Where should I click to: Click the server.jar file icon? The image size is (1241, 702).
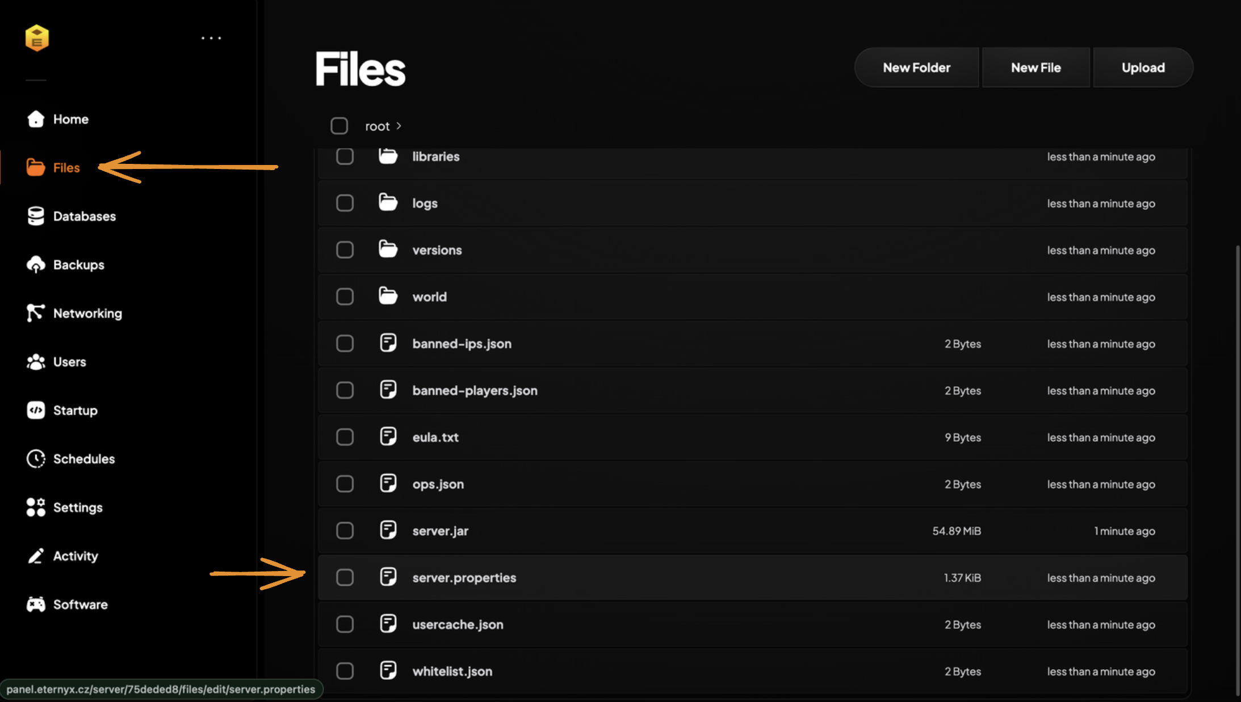[388, 531]
